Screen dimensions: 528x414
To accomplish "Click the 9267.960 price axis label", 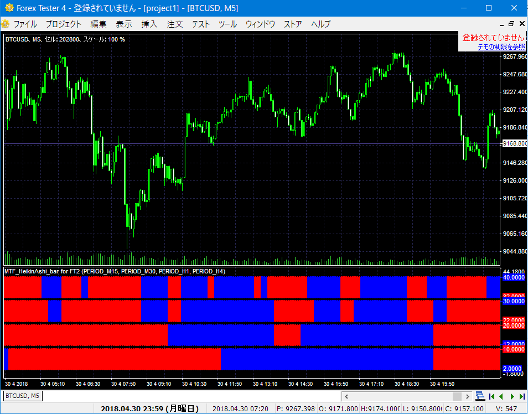I will 515,56.
